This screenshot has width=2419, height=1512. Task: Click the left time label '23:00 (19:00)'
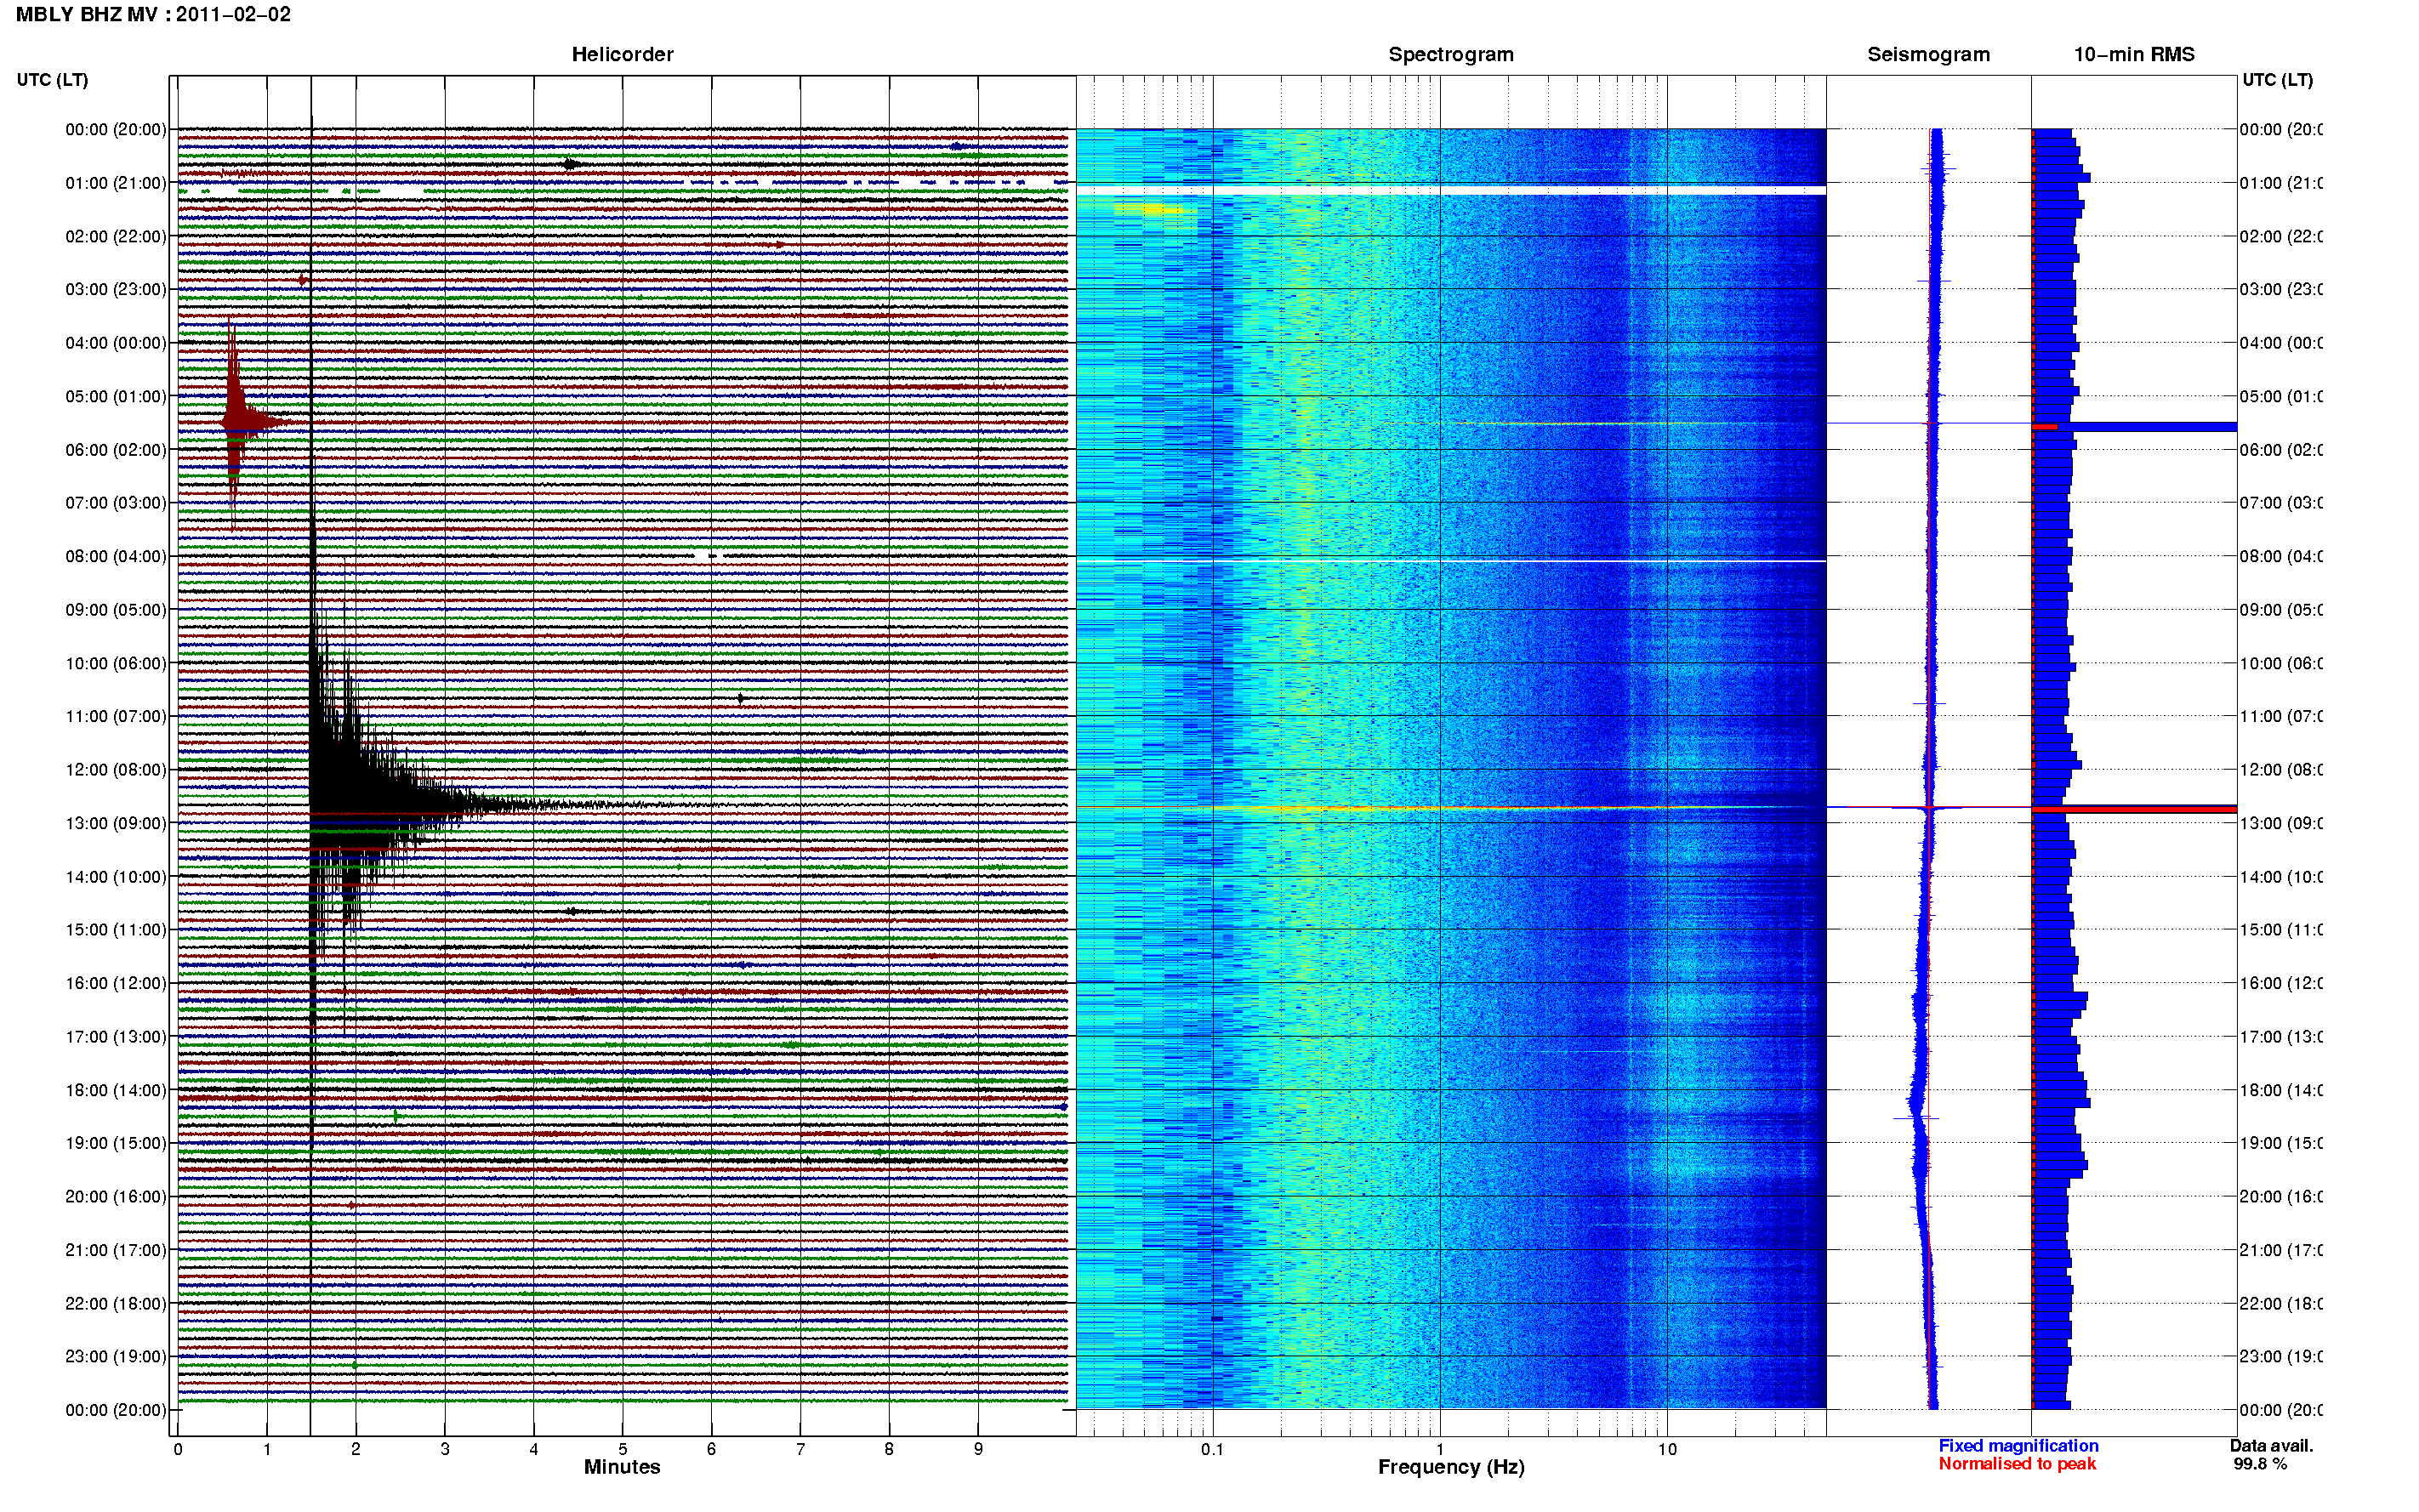[x=116, y=1356]
